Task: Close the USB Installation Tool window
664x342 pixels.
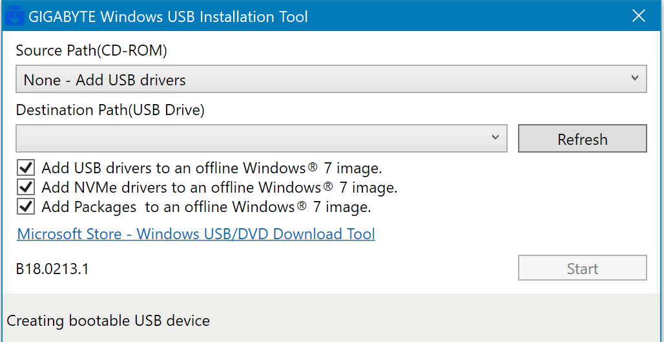Action: [638, 16]
